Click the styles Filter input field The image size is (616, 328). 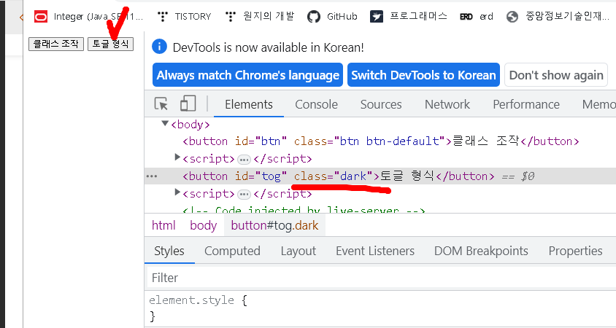pos(381,278)
